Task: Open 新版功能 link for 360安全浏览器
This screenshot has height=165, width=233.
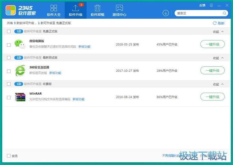Action: click(x=55, y=73)
